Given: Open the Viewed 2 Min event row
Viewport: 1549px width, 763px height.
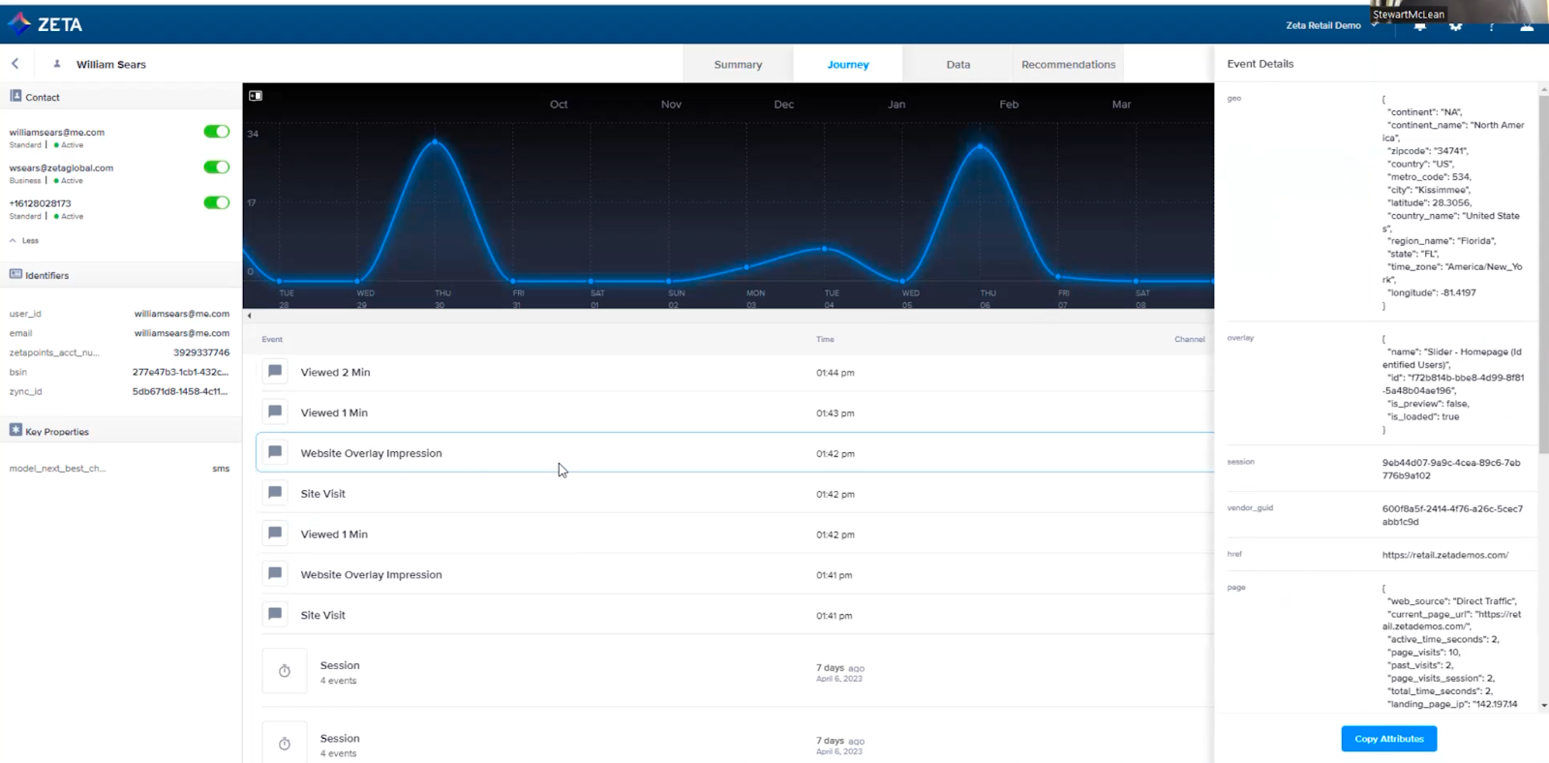Looking at the screenshot, I should 736,372.
